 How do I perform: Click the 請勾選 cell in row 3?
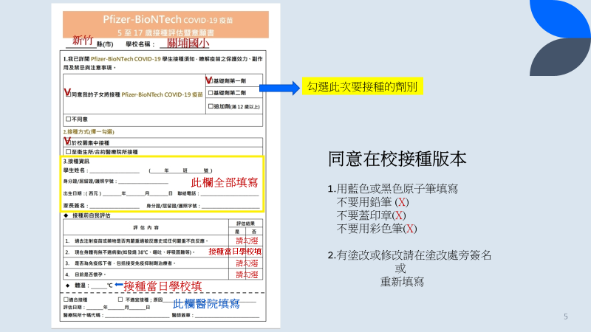tap(247, 263)
